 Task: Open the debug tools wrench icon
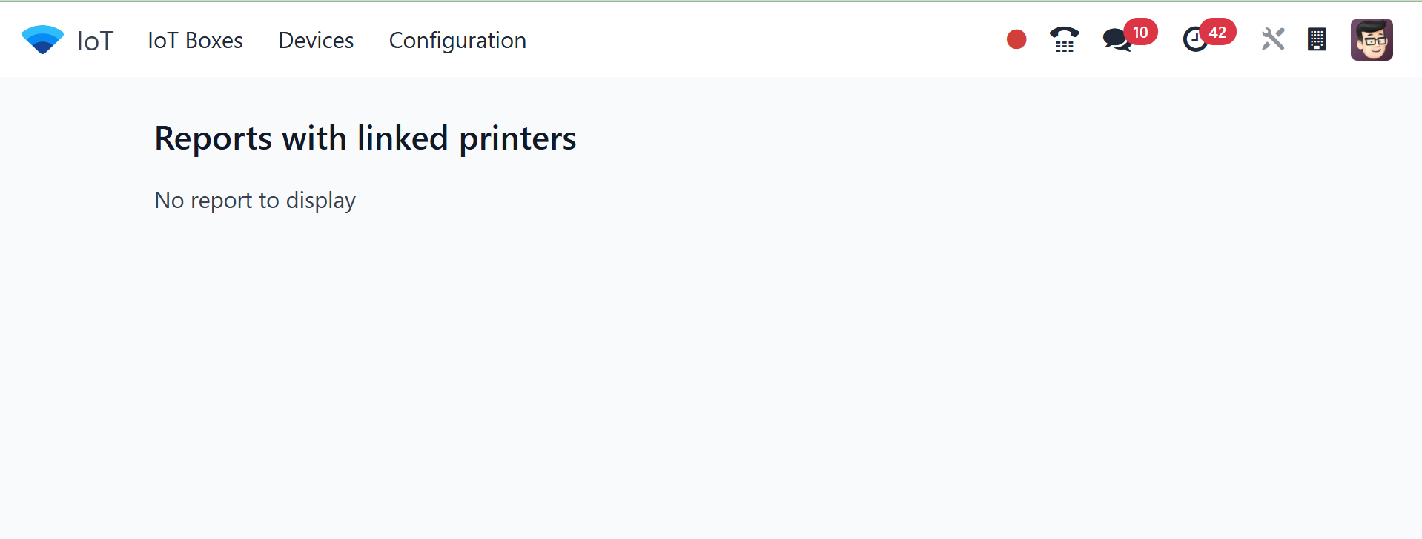point(1272,39)
